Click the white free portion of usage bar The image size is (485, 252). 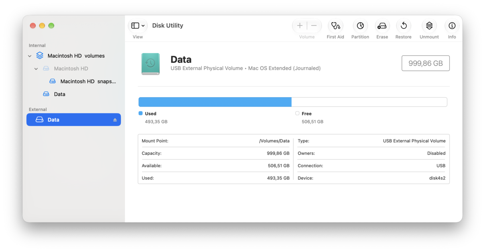point(369,102)
